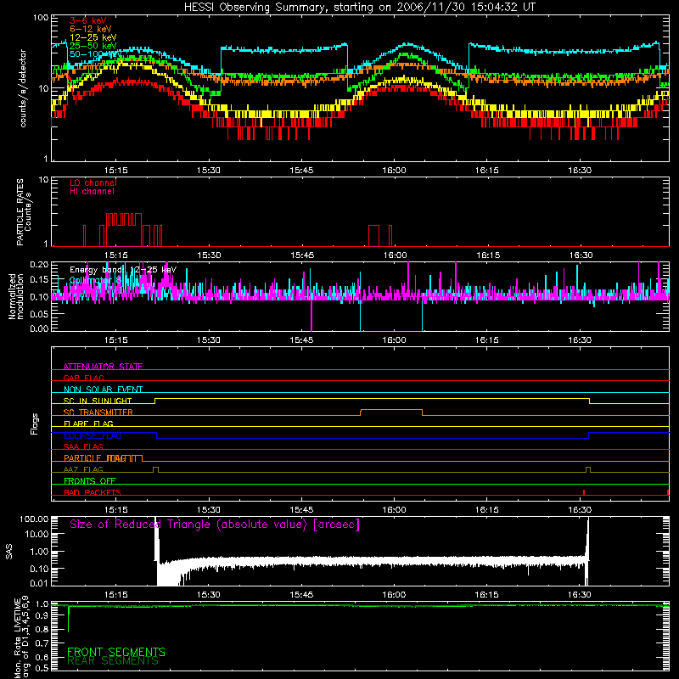Click the 'Size of Reduced Triangle' label

[215, 525]
